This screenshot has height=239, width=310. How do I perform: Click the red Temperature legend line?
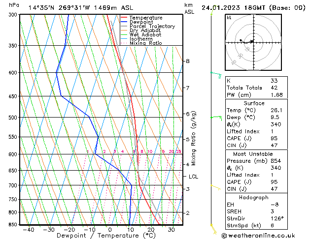[124, 18]
